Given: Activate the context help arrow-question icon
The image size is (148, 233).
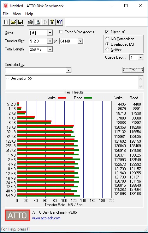Looking at the screenshot, I should click(59, 22).
